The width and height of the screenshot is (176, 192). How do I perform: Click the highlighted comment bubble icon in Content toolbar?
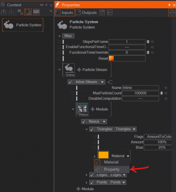point(36,12)
